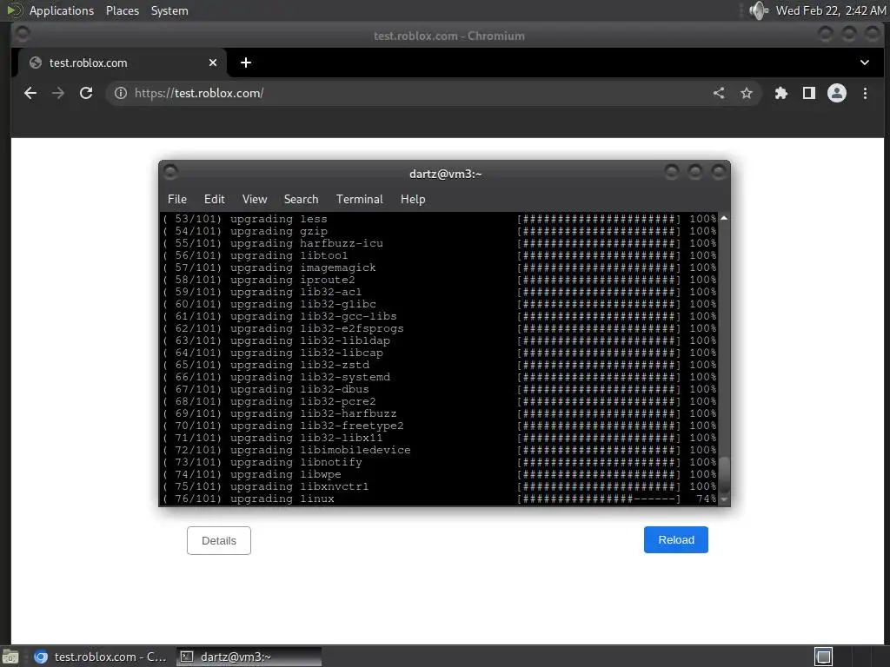Click the 'upgrading lib32-glibc' line
The image size is (890, 667).
[x=439, y=304]
